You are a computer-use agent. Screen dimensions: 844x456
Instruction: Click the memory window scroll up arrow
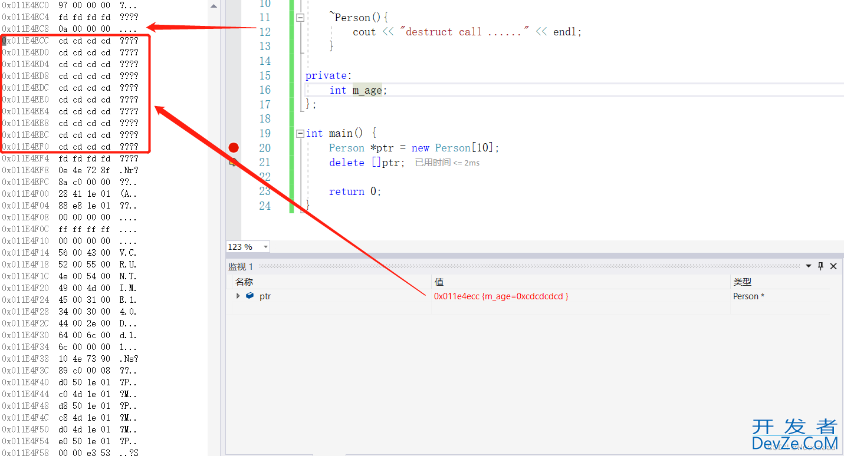click(214, 6)
